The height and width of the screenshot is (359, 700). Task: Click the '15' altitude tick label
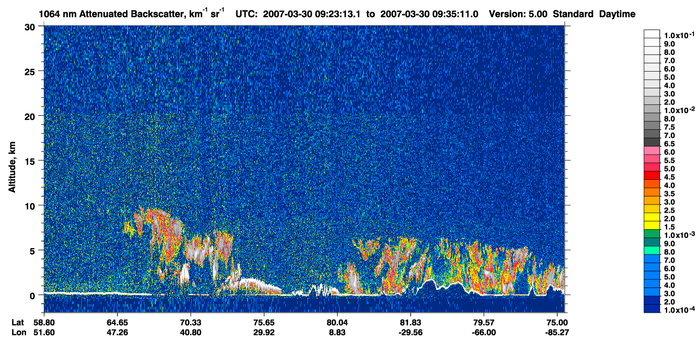(x=31, y=160)
